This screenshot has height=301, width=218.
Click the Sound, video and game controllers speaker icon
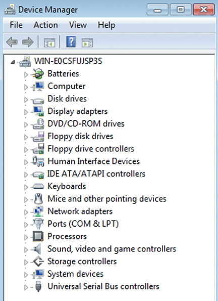point(37,249)
